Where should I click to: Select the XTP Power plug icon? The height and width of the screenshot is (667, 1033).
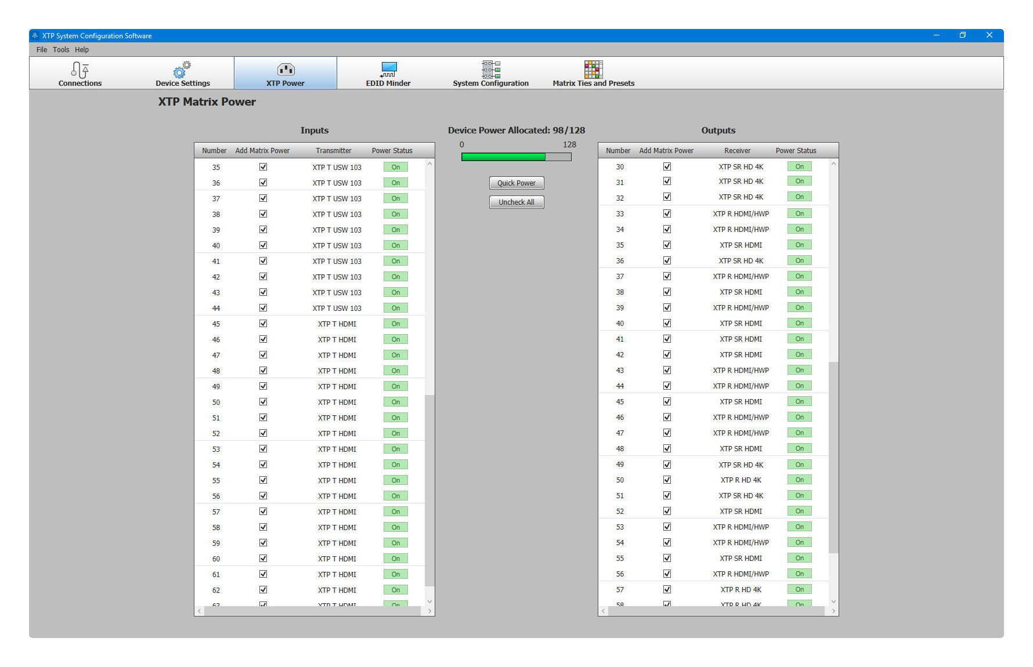(286, 70)
